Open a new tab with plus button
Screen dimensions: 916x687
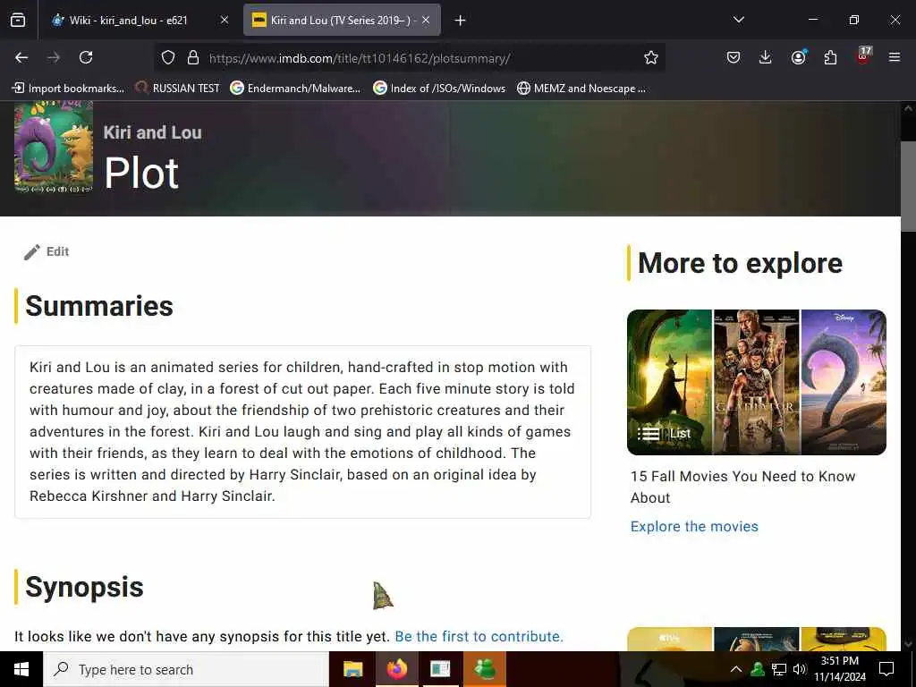[x=461, y=21]
